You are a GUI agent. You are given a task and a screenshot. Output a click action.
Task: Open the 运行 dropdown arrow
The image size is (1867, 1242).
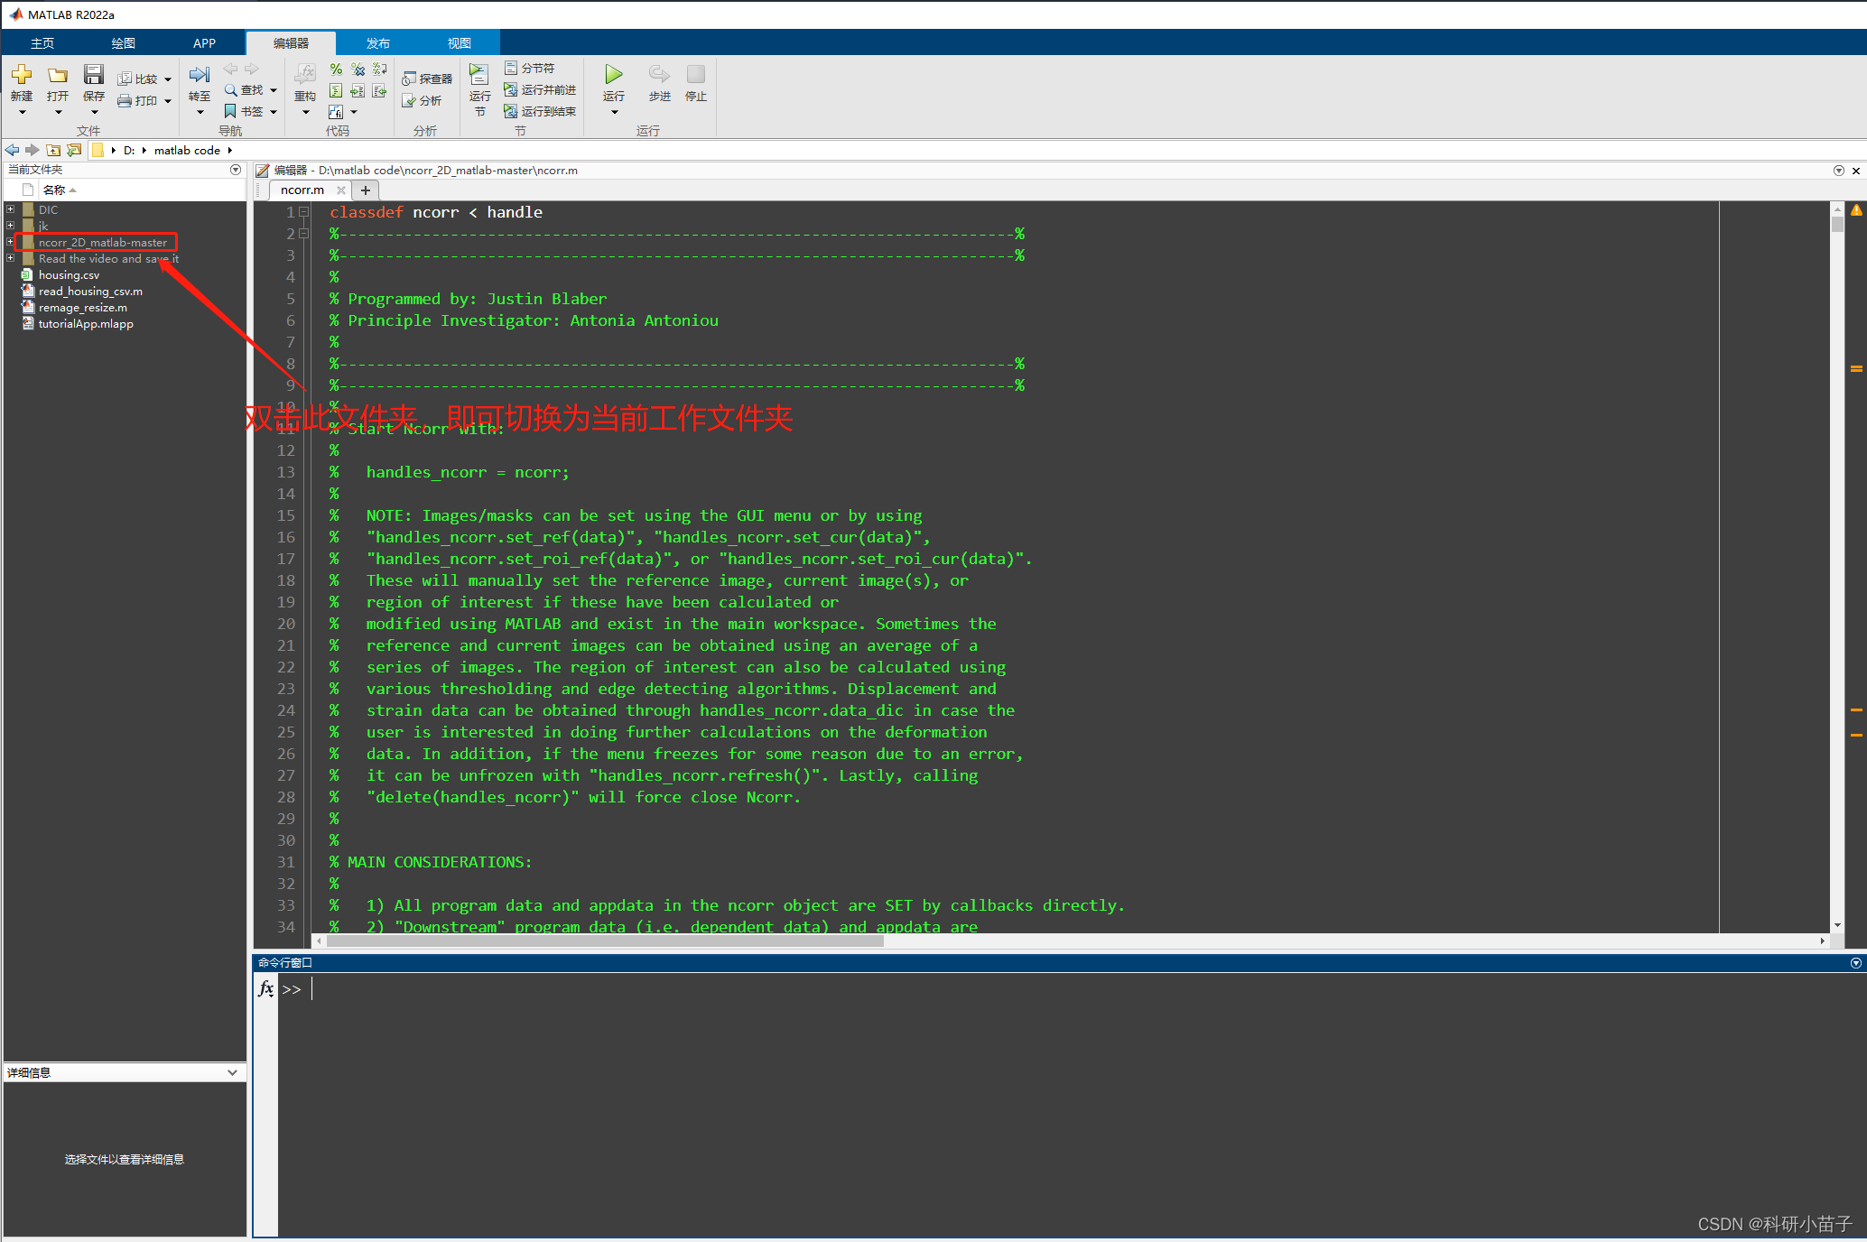[614, 113]
